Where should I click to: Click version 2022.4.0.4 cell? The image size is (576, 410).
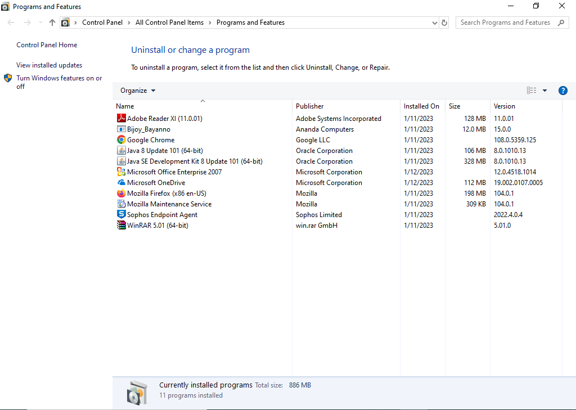click(x=508, y=214)
